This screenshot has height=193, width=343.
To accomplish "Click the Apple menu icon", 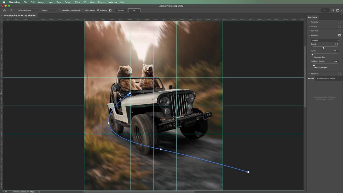I will click(4, 2).
